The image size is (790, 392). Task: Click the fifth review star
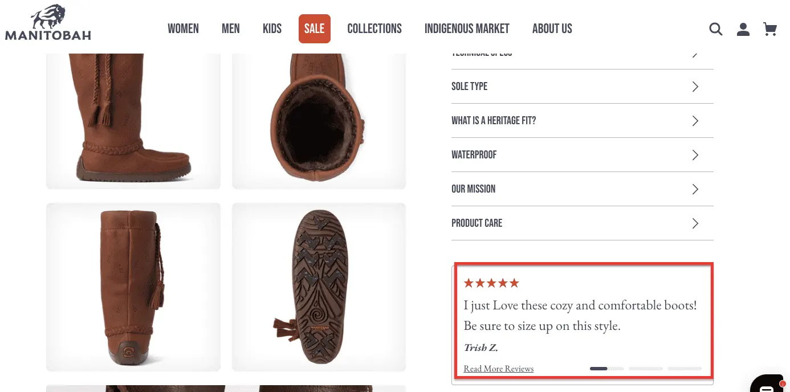[x=515, y=283]
